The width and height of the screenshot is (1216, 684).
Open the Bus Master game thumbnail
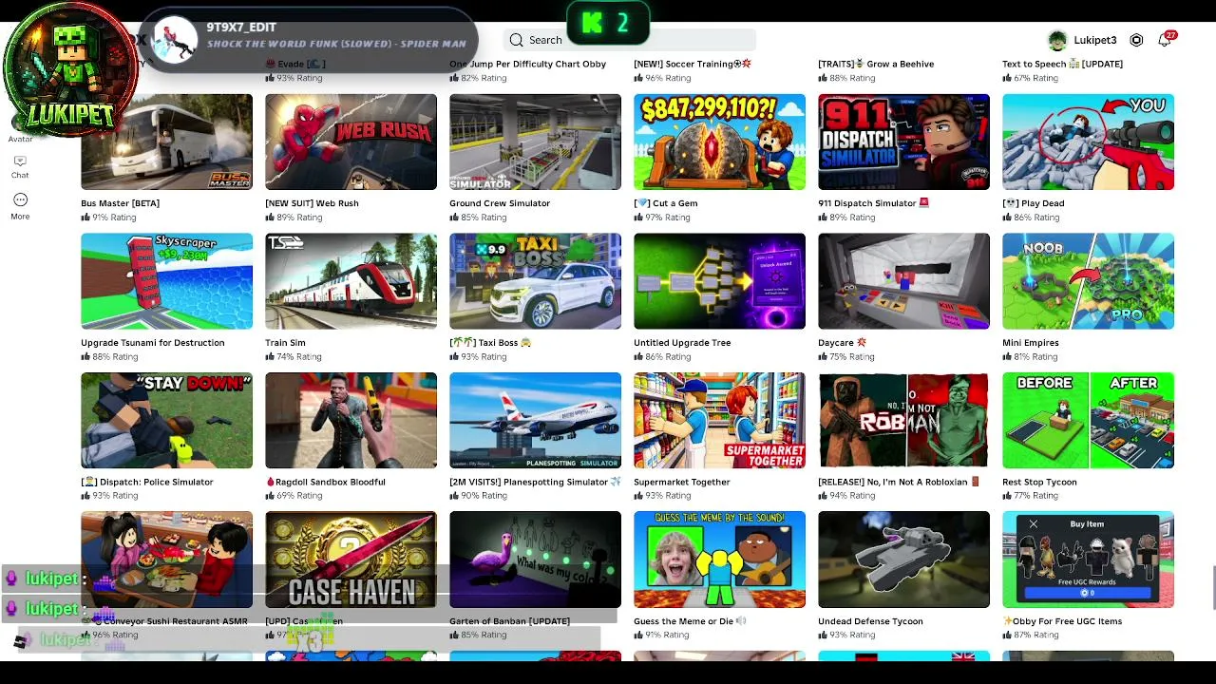click(x=167, y=142)
